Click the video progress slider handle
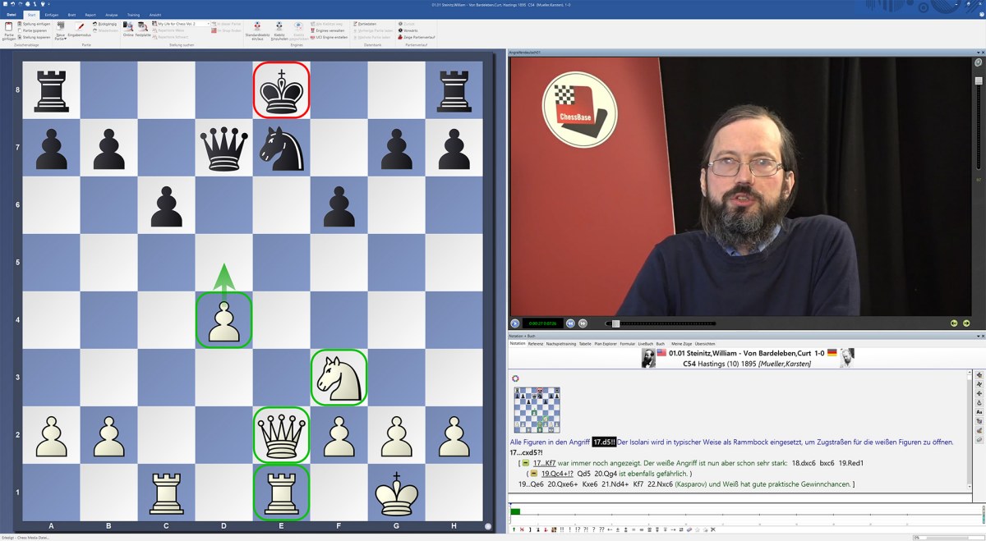 point(615,323)
